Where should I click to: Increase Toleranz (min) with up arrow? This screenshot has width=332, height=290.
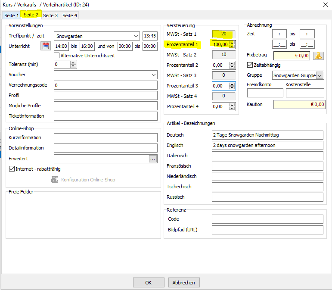[x=73, y=62]
